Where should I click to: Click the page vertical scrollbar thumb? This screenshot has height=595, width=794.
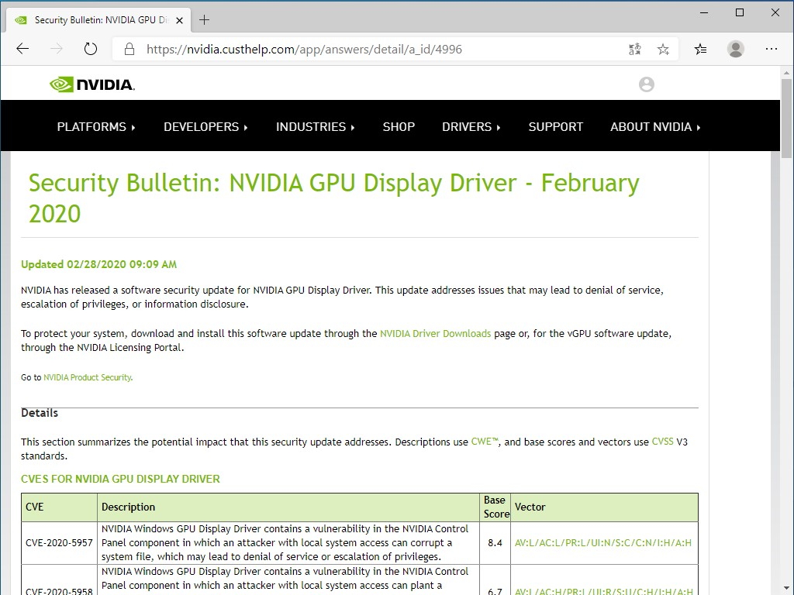[x=786, y=119]
